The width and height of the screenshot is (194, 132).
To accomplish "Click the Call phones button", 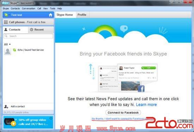I will (x=28, y=22).
